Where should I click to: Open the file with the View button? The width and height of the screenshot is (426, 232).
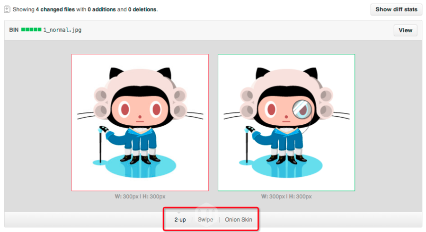coord(405,30)
